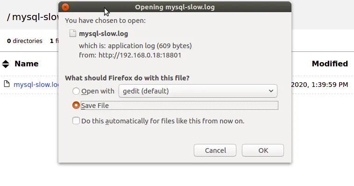Click the dropdown chevron arrow in application selector

[271, 91]
